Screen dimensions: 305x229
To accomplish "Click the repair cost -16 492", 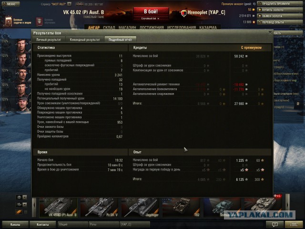I will pyautogui.click(x=238, y=85).
